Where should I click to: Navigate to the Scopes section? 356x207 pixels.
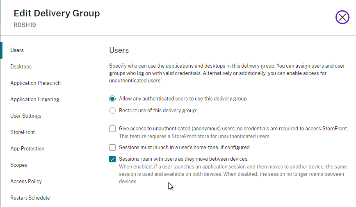[18, 165]
